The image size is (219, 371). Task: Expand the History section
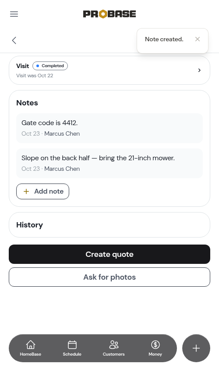[x=109, y=225]
